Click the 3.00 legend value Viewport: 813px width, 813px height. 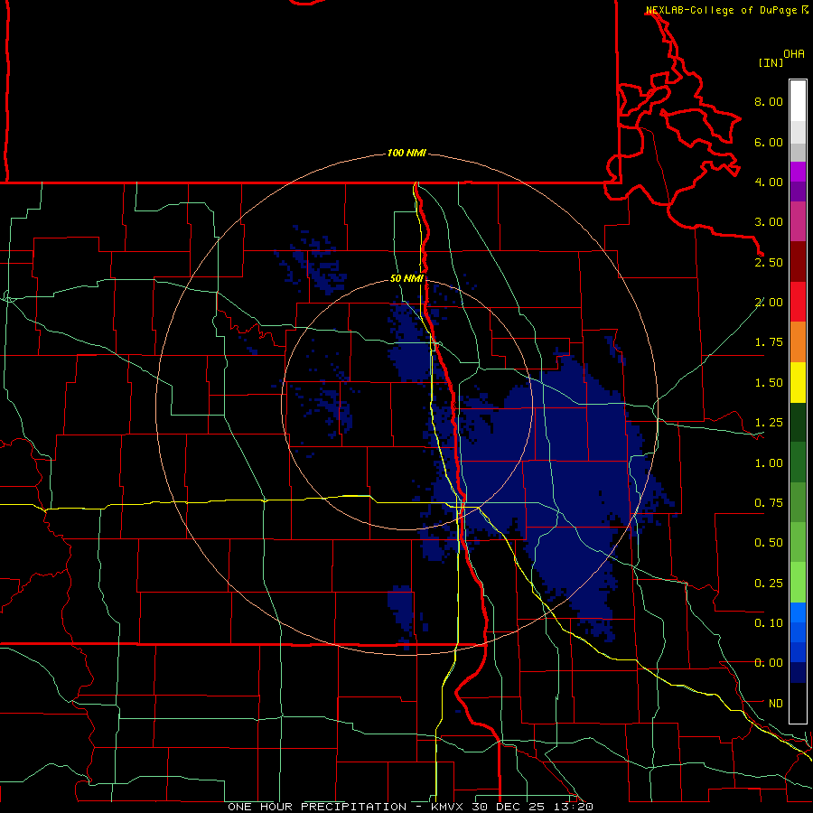click(769, 222)
